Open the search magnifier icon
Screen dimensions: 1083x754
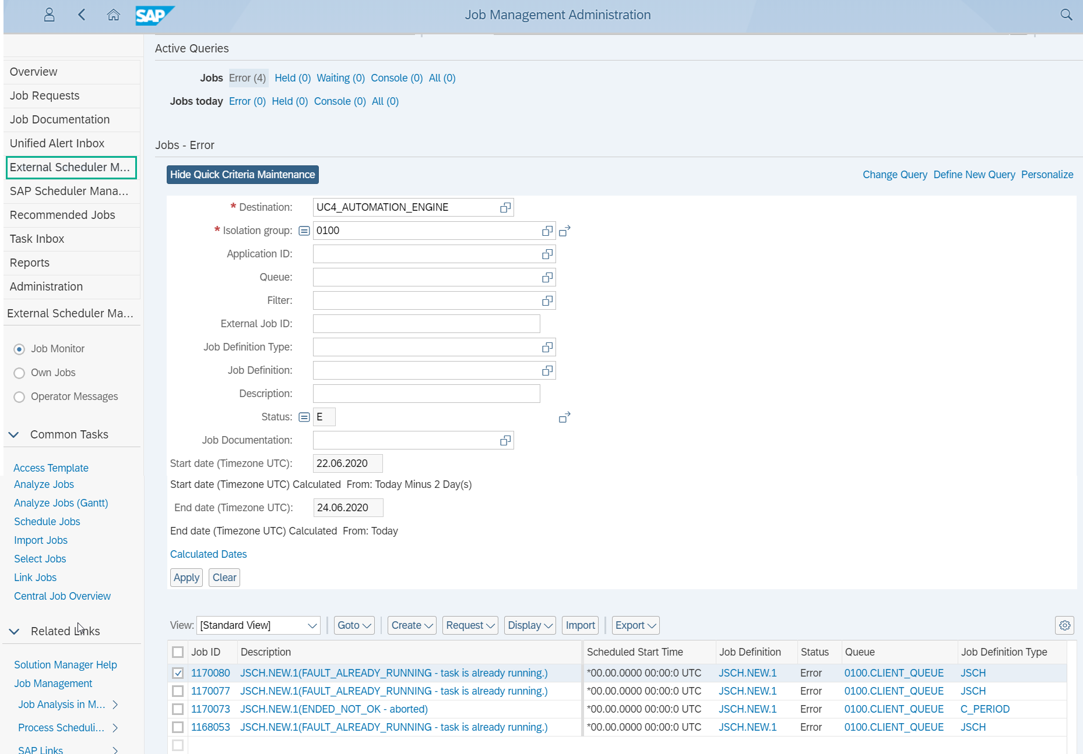(x=1066, y=15)
